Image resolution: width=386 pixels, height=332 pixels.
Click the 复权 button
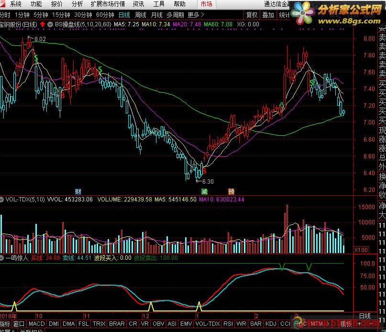click(x=252, y=15)
